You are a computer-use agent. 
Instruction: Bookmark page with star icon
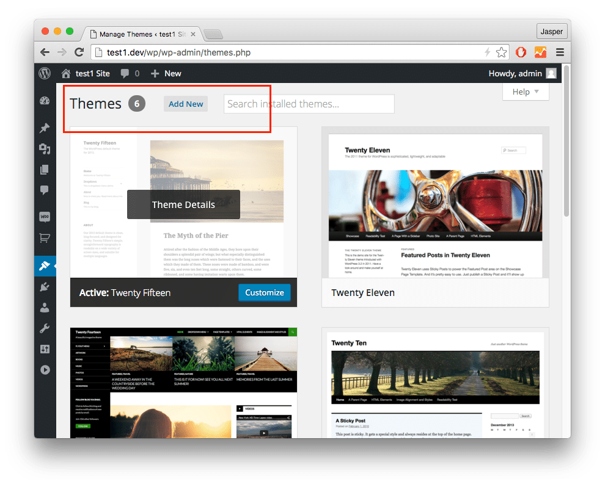point(501,52)
